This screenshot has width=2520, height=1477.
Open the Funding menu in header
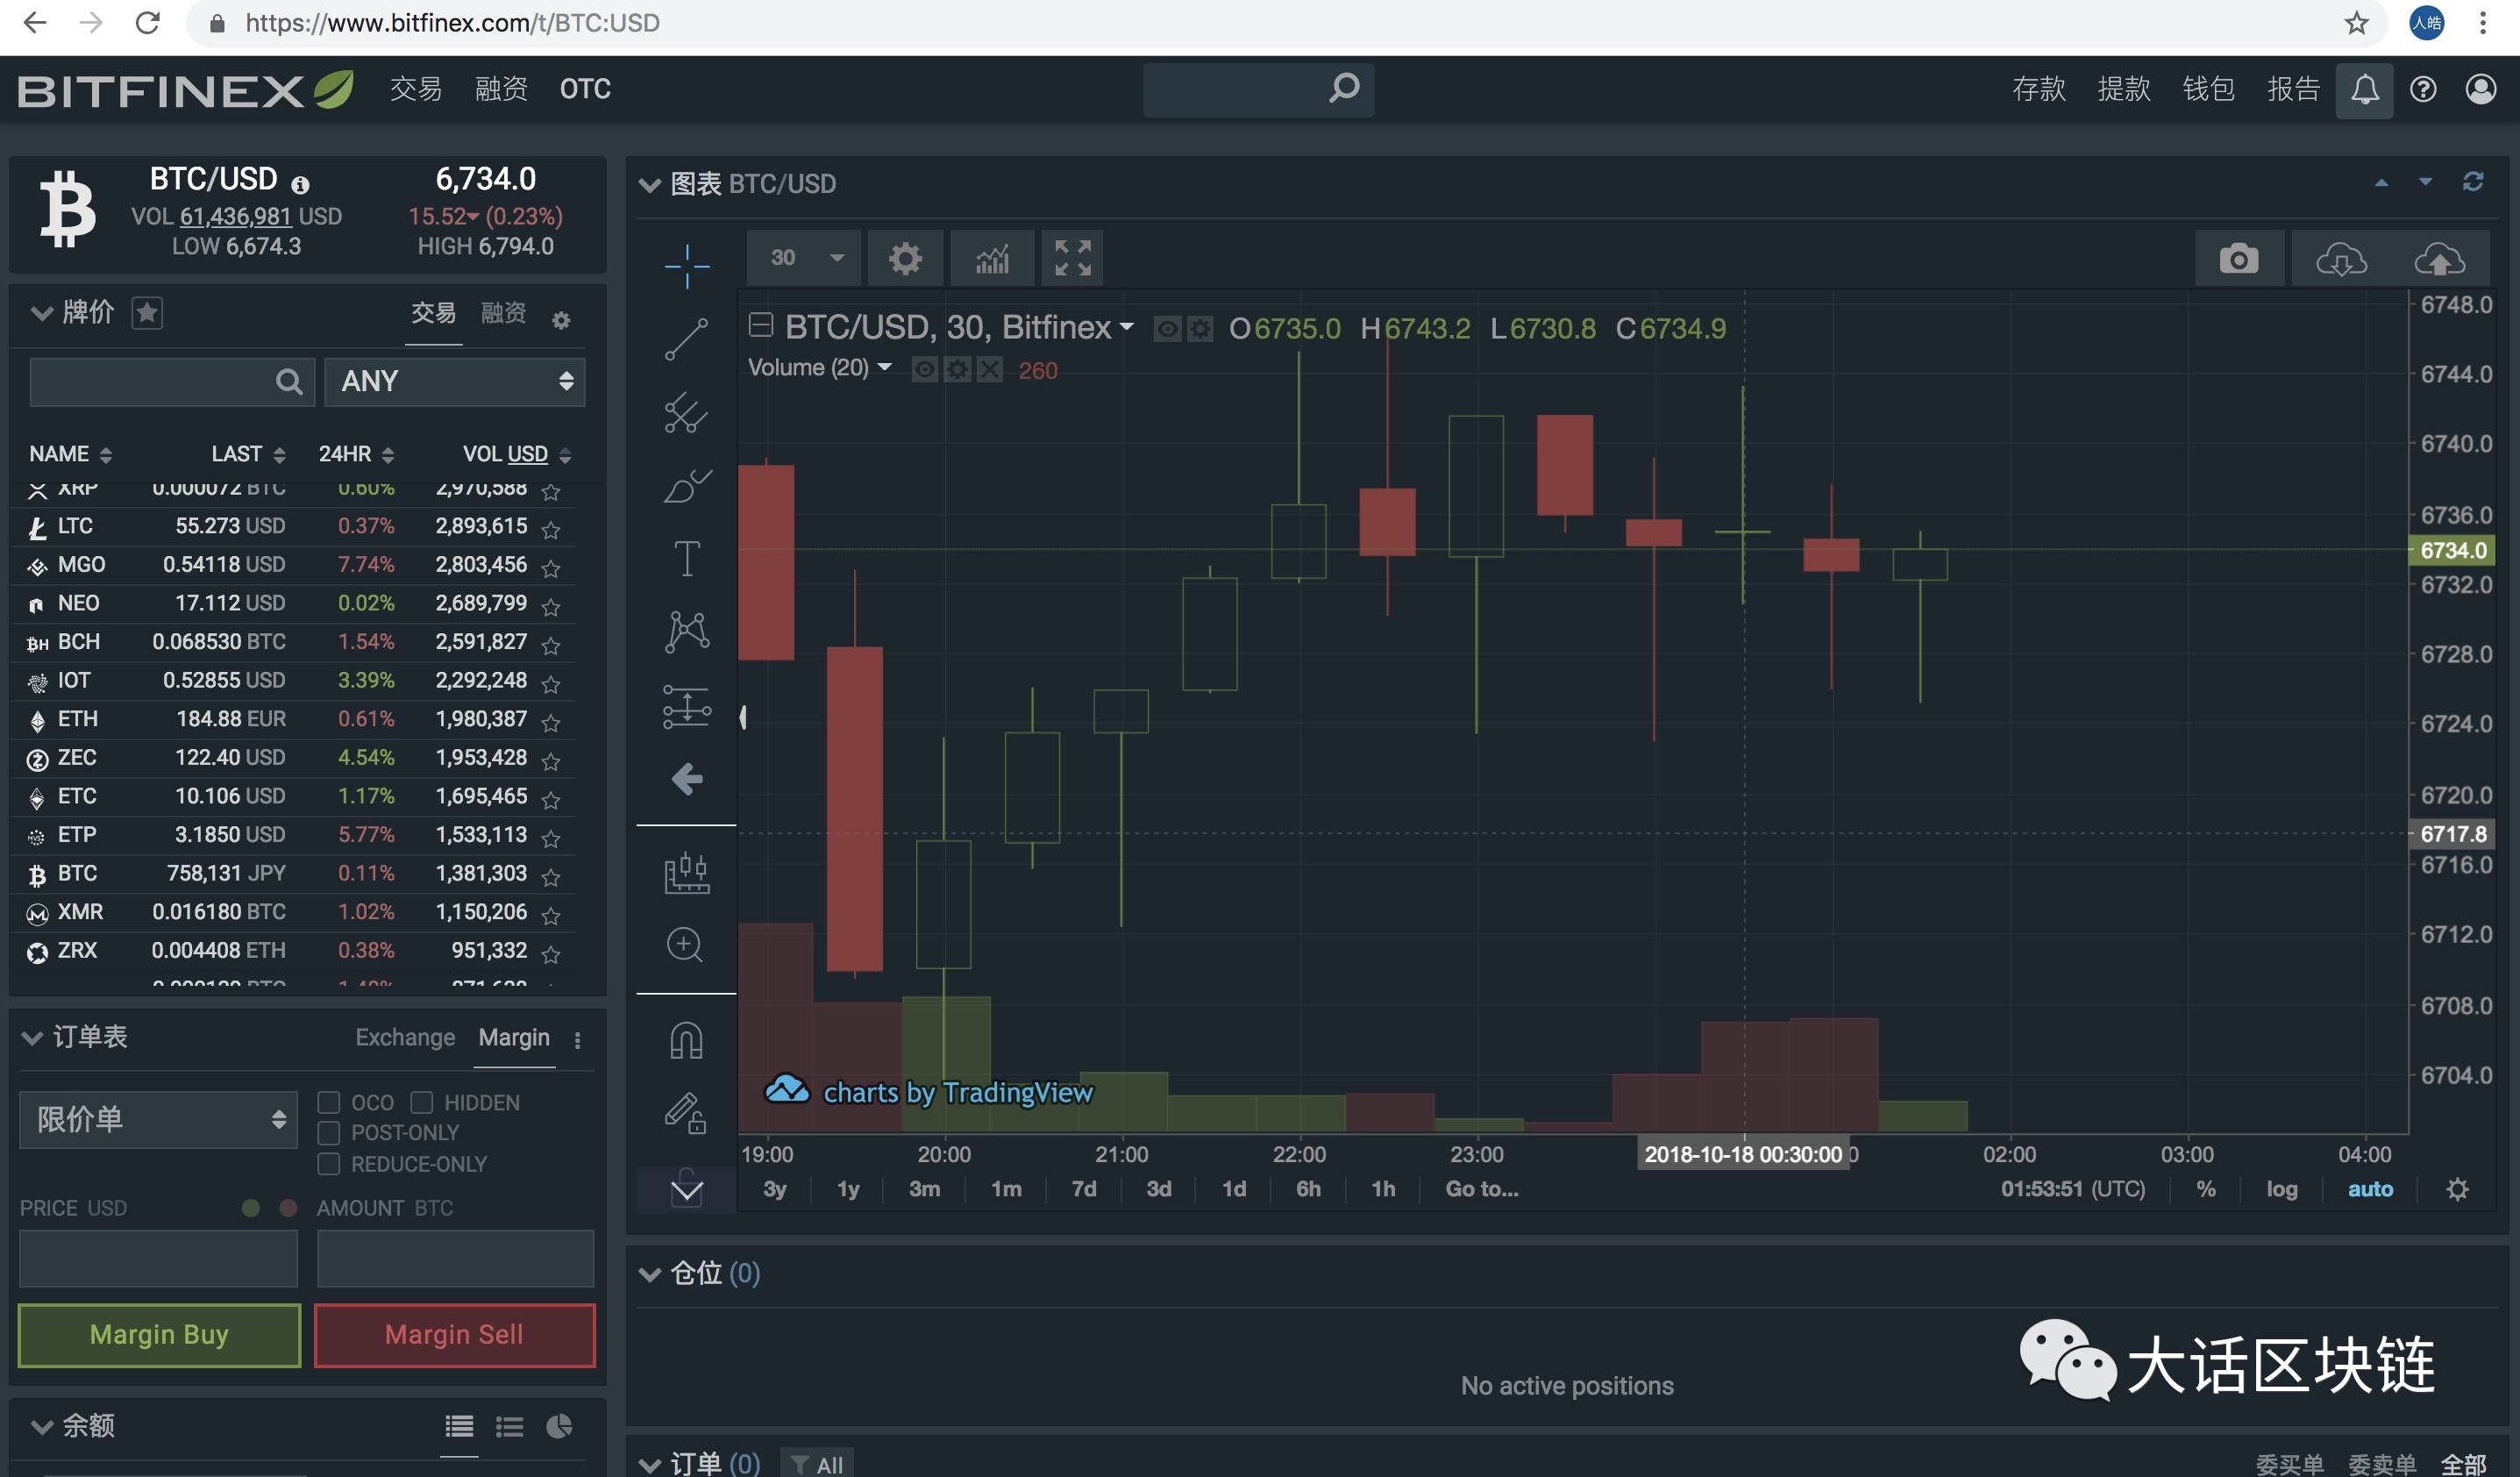click(x=501, y=89)
